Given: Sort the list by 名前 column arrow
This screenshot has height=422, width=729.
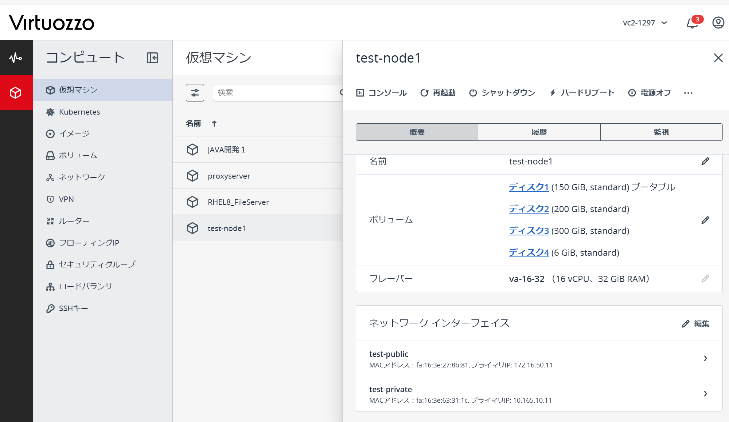Looking at the screenshot, I should pyautogui.click(x=214, y=124).
